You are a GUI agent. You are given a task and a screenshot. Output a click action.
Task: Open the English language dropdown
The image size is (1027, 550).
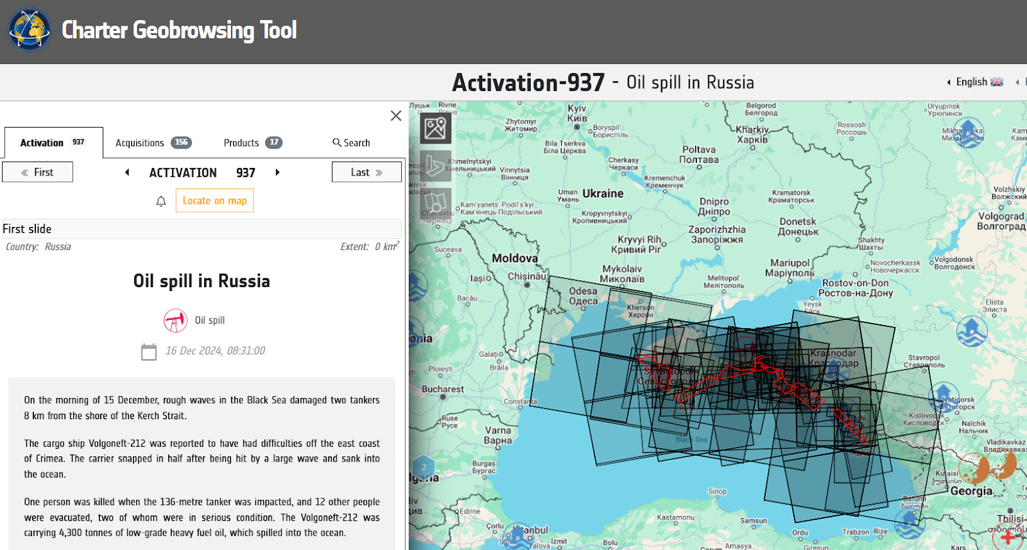(x=975, y=82)
